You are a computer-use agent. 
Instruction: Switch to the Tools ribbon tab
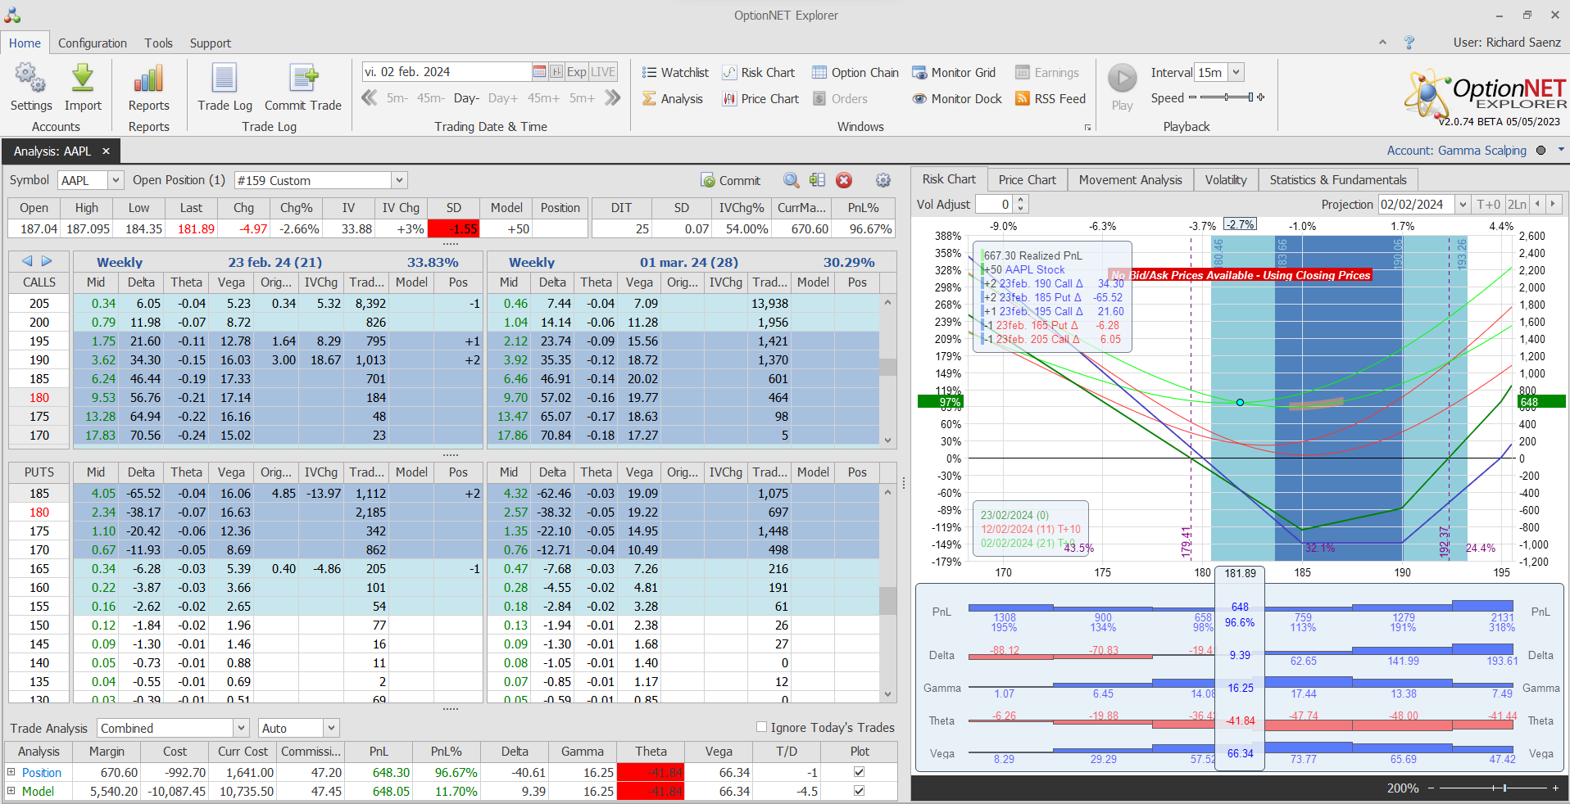[x=159, y=43]
